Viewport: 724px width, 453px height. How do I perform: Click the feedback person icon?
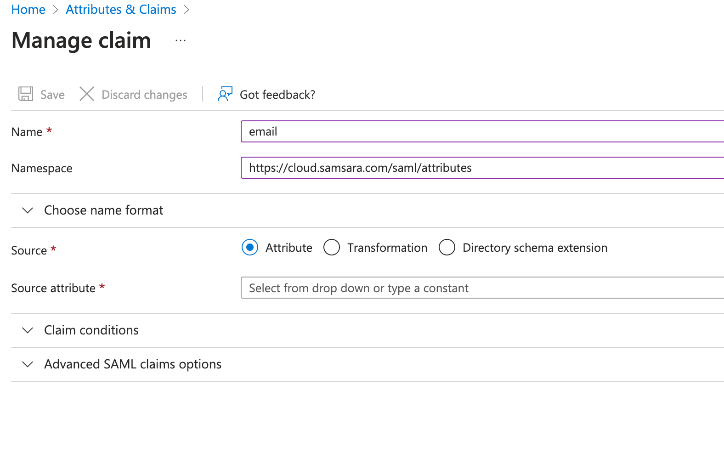click(x=225, y=94)
